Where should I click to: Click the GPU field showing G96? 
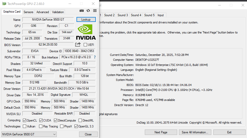(34, 26)
